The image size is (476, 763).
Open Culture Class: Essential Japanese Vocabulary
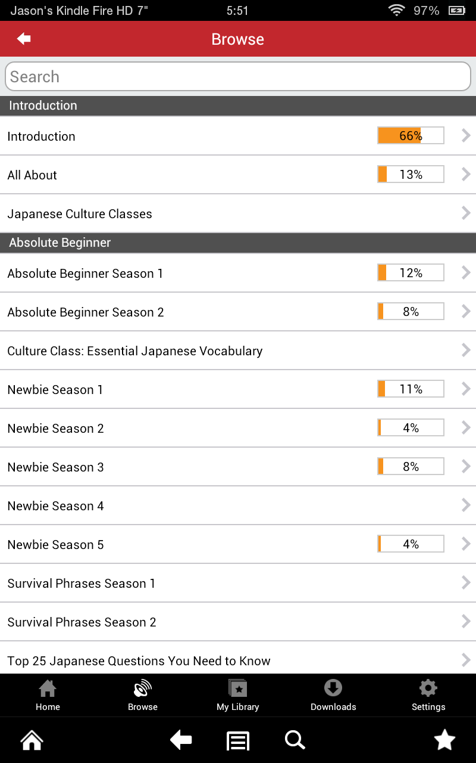pos(135,351)
